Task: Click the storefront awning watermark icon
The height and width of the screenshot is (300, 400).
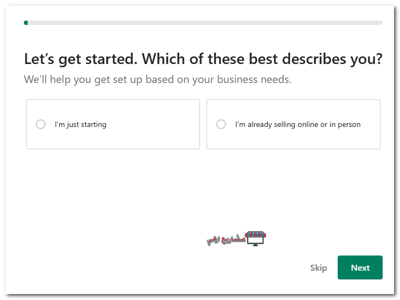Action: 255,234
